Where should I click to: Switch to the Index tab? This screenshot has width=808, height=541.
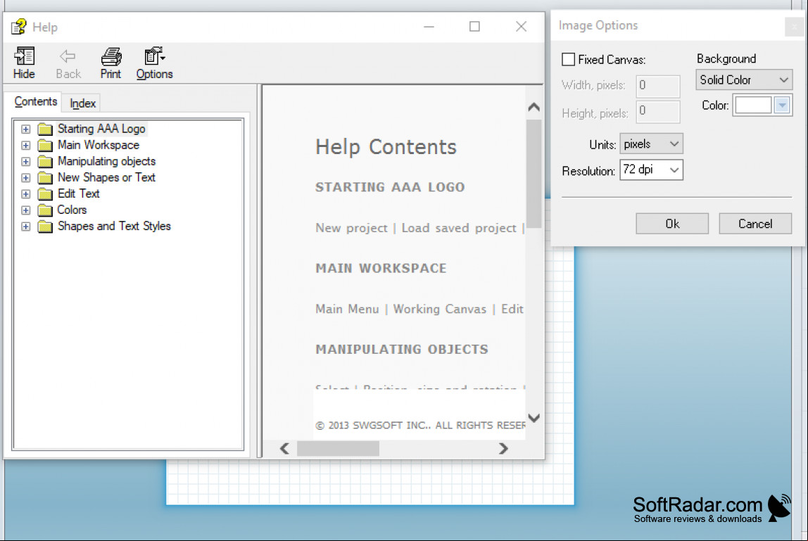(x=82, y=103)
